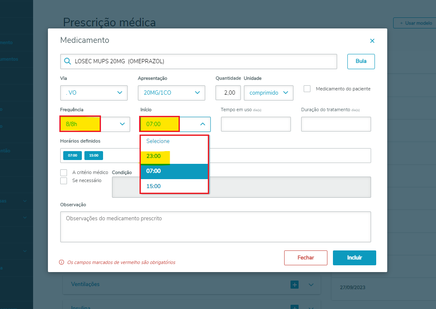The image size is (436, 309).
Task: Click the search magnifier icon in medication field
Action: pyautogui.click(x=67, y=61)
